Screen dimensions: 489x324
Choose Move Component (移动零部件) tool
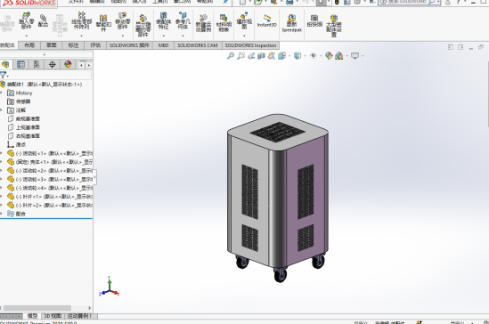[x=123, y=20]
